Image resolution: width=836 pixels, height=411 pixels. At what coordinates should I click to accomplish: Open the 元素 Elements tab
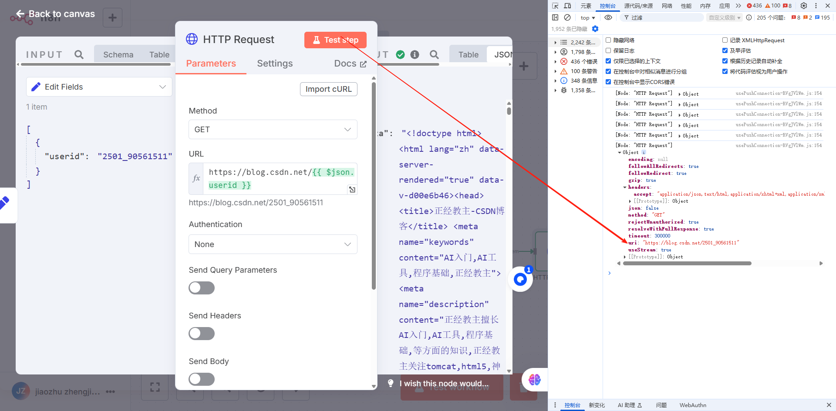pyautogui.click(x=586, y=6)
